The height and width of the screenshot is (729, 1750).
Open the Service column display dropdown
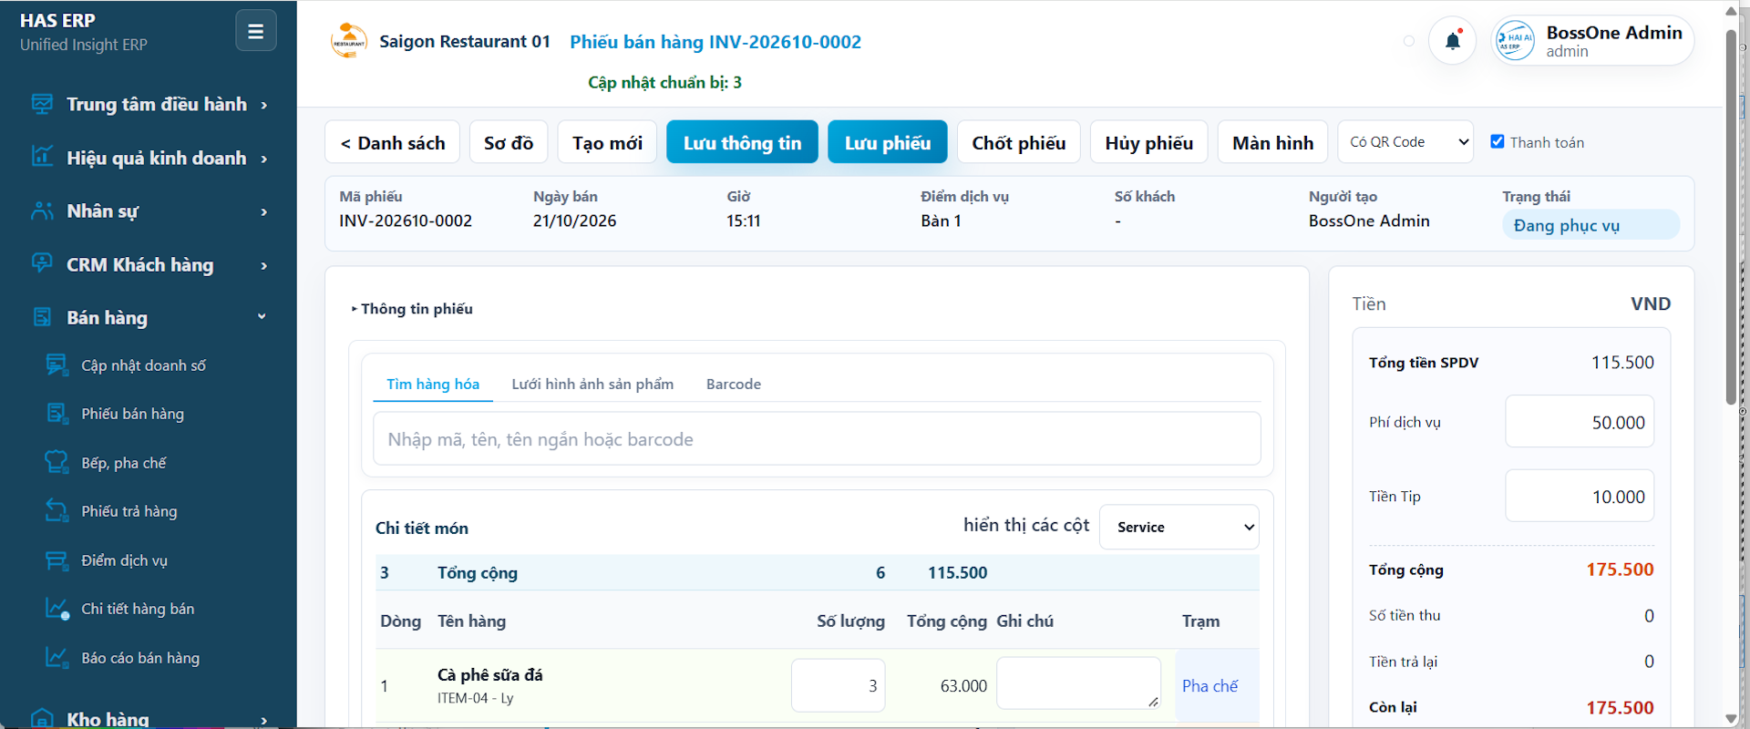point(1179,527)
